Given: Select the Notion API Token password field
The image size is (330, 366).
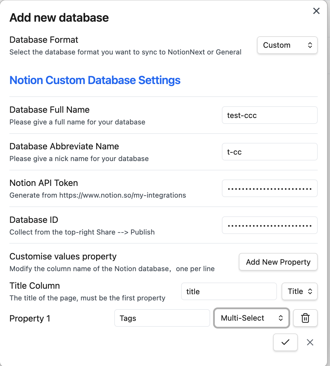Looking at the screenshot, I should tap(269, 189).
